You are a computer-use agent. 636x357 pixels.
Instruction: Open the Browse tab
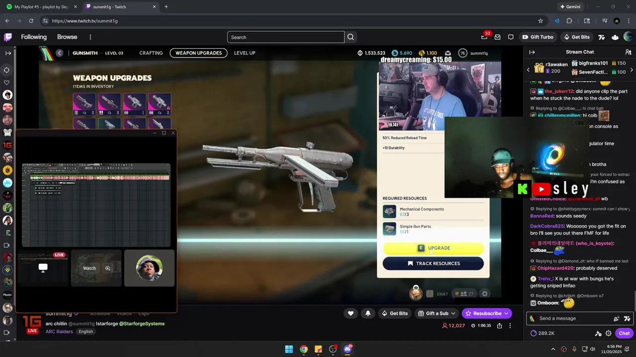(x=67, y=37)
